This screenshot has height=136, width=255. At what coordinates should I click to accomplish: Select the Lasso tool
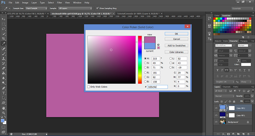click(x=4, y=28)
